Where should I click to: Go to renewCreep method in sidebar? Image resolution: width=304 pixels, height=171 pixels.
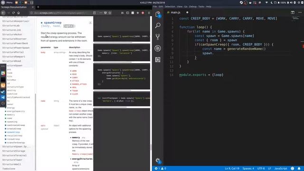(x=13, y=139)
